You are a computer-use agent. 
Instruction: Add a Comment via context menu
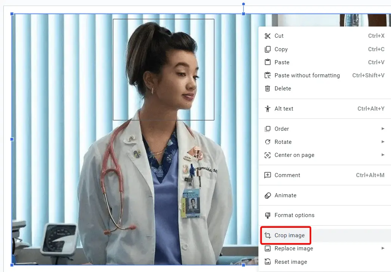click(325, 175)
